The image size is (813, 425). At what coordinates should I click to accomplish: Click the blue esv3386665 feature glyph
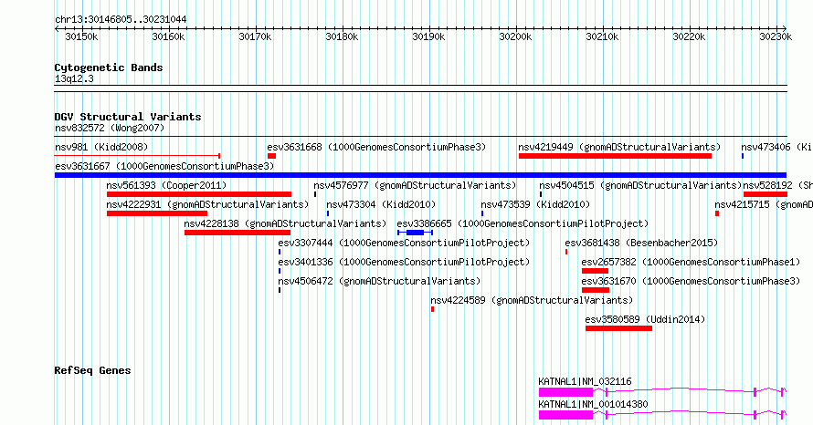pos(415,233)
